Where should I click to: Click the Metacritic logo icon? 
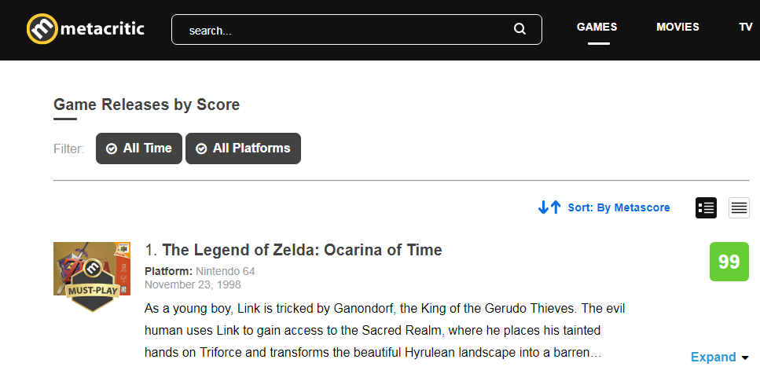coord(42,29)
